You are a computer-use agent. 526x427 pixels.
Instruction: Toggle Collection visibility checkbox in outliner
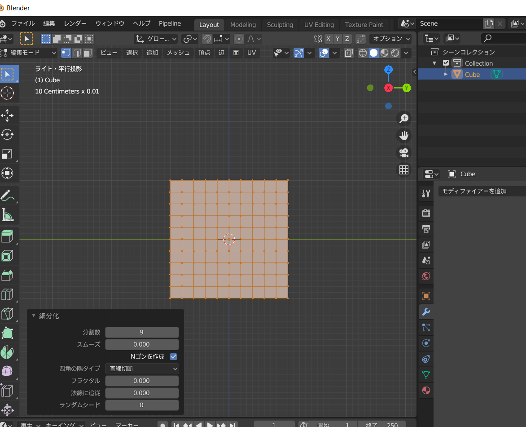tap(446, 63)
